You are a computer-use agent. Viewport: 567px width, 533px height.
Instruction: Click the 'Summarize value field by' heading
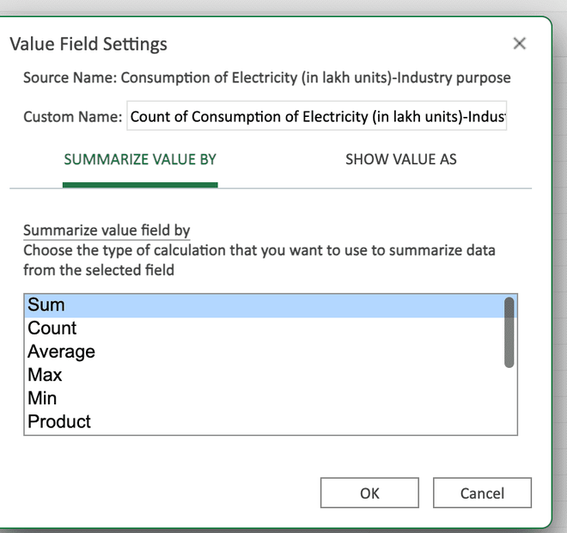(x=107, y=230)
